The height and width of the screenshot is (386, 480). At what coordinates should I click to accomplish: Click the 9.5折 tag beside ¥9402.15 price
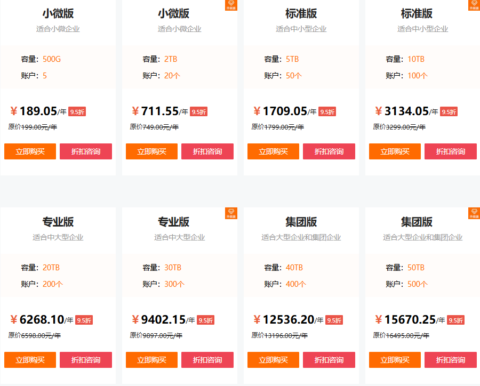206,320
